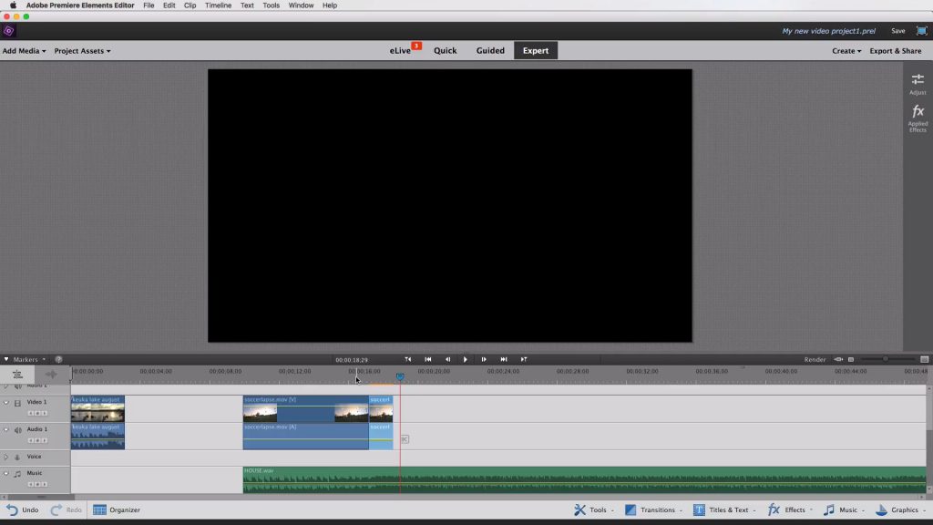Open the Applied Effects panel
Image resolution: width=933 pixels, height=525 pixels.
(918, 118)
